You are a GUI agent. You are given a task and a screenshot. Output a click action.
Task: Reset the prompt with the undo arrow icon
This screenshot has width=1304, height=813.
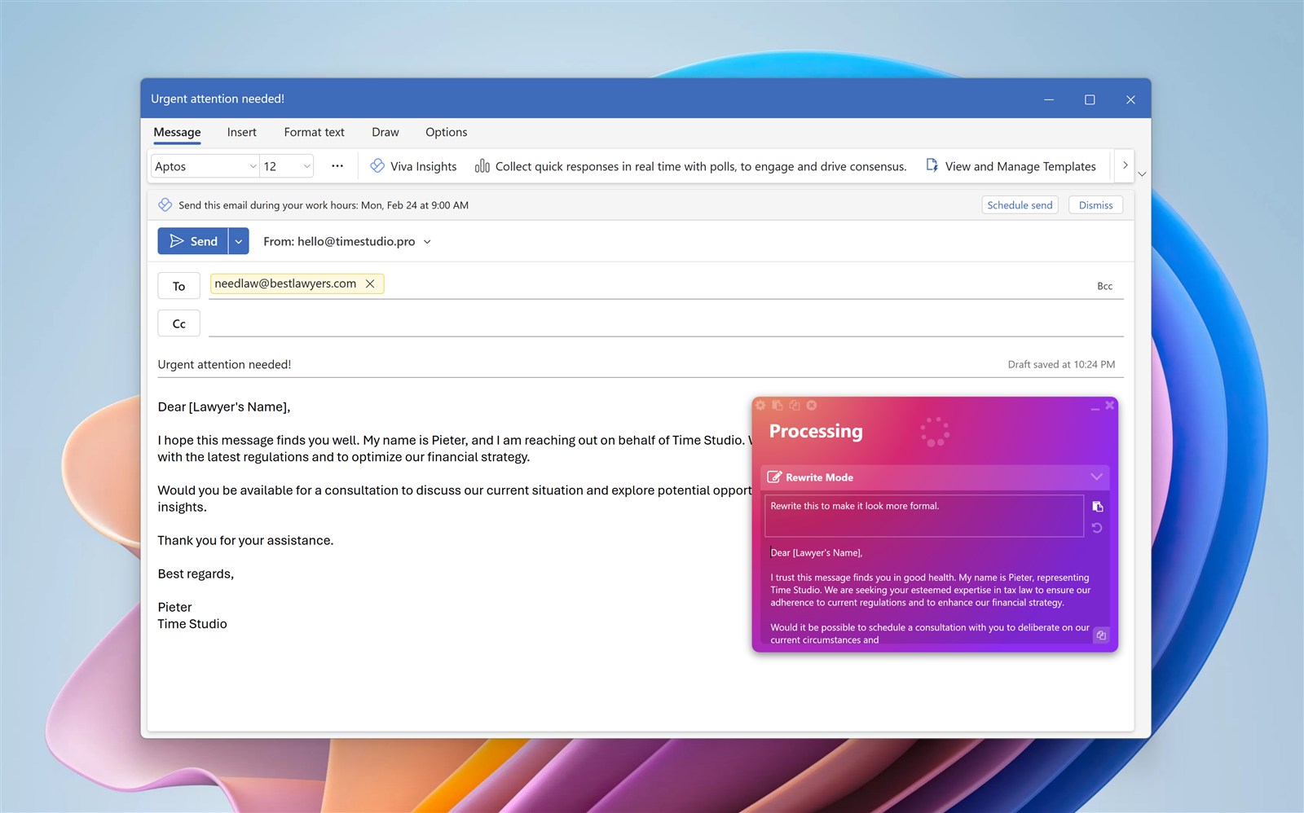(x=1097, y=528)
